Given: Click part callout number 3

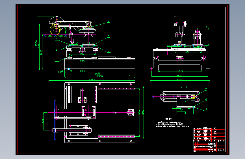Looking at the screenshot, I should point(57,39).
